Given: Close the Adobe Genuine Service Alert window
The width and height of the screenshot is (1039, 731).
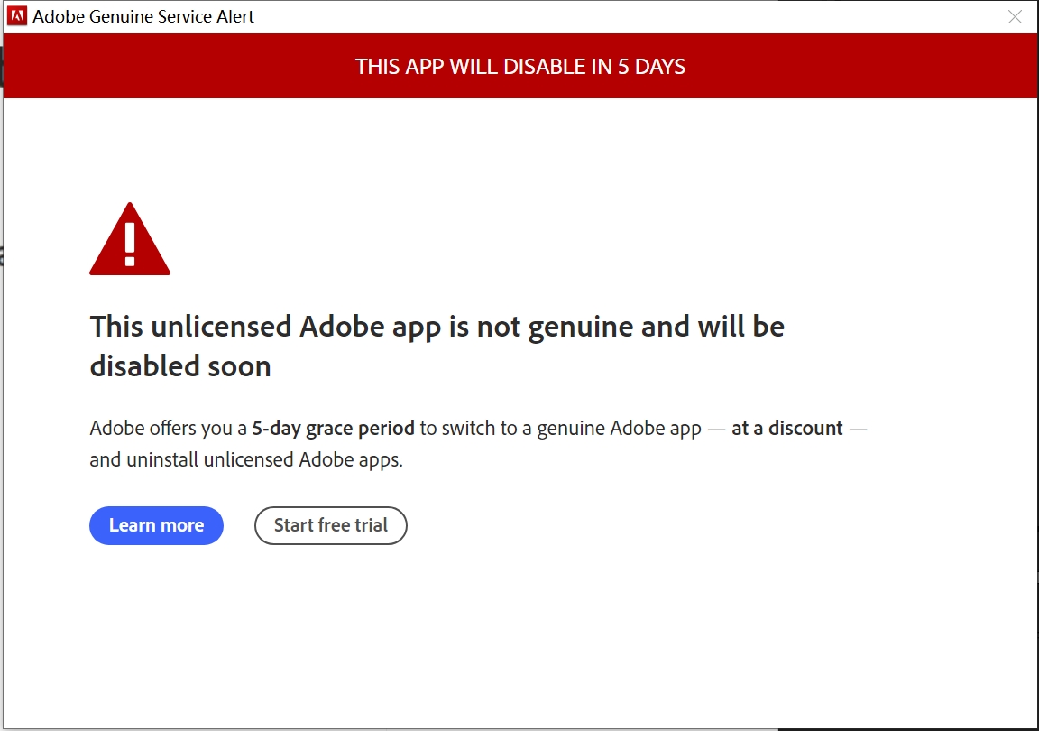Looking at the screenshot, I should (1016, 16).
